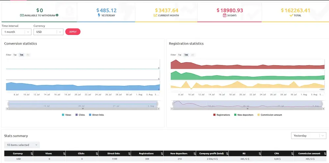The width and height of the screenshot is (329, 163).
Task: Click the New depositors value 210 cell
Action: (180, 159)
